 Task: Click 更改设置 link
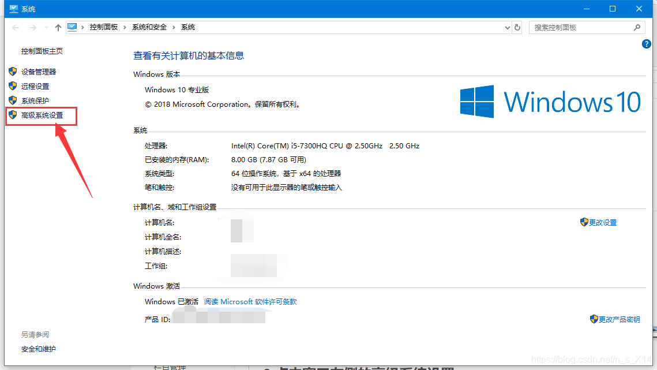(603, 223)
